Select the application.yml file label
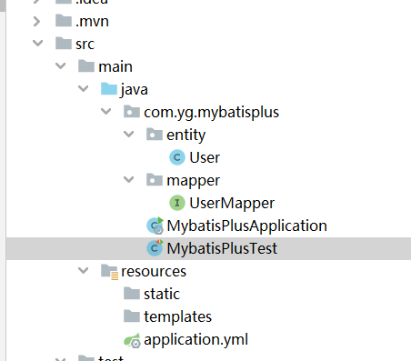This screenshot has width=411, height=361. (x=195, y=340)
